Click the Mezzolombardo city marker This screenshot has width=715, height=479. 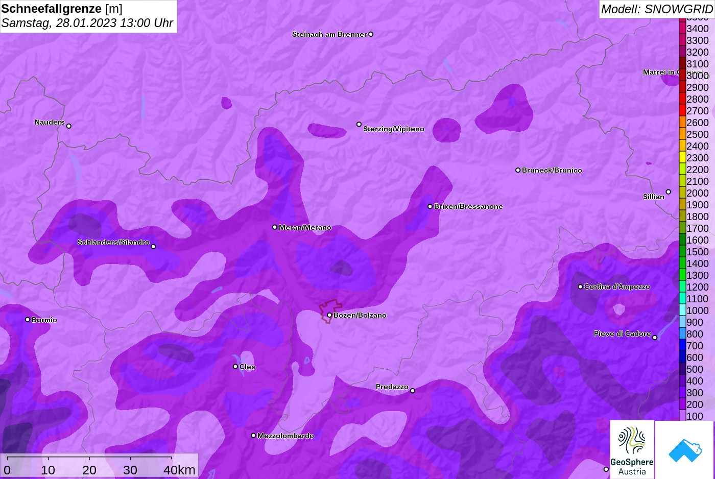pos(253,436)
